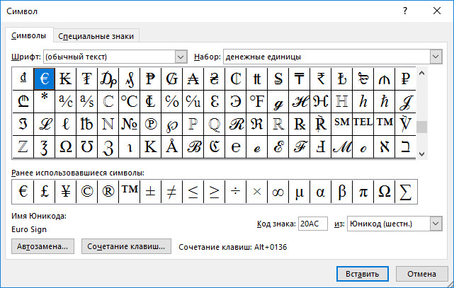Pick the SM service mark symbol

pyautogui.click(x=341, y=125)
